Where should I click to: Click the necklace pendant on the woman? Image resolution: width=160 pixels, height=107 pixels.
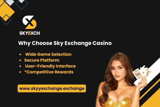pos(119,90)
